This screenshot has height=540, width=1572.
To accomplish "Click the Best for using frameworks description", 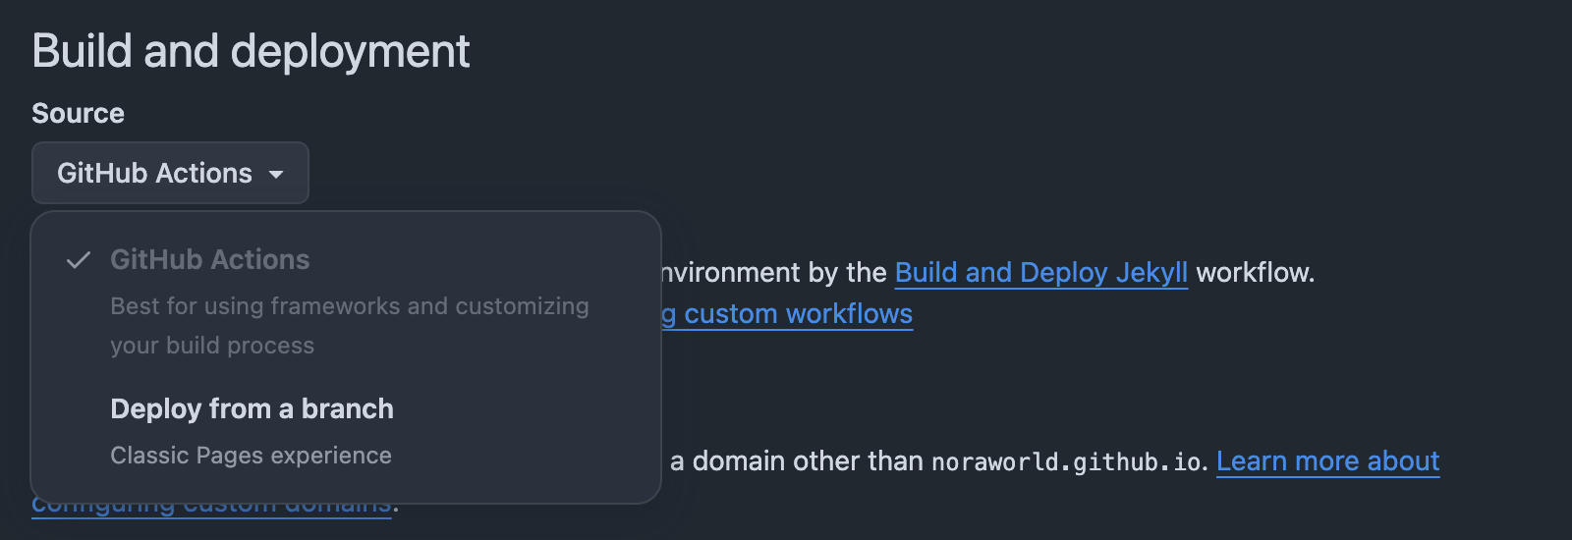I will pos(350,306).
